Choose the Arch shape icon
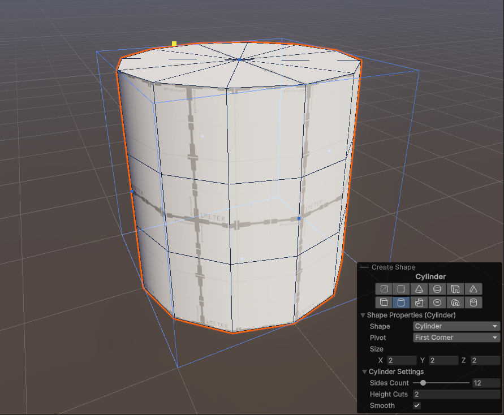Image resolution: width=504 pixels, height=415 pixels. (455, 302)
